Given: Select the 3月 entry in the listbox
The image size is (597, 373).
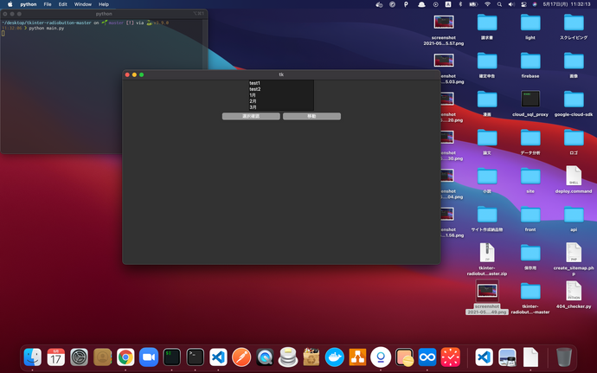Looking at the screenshot, I should 281,107.
